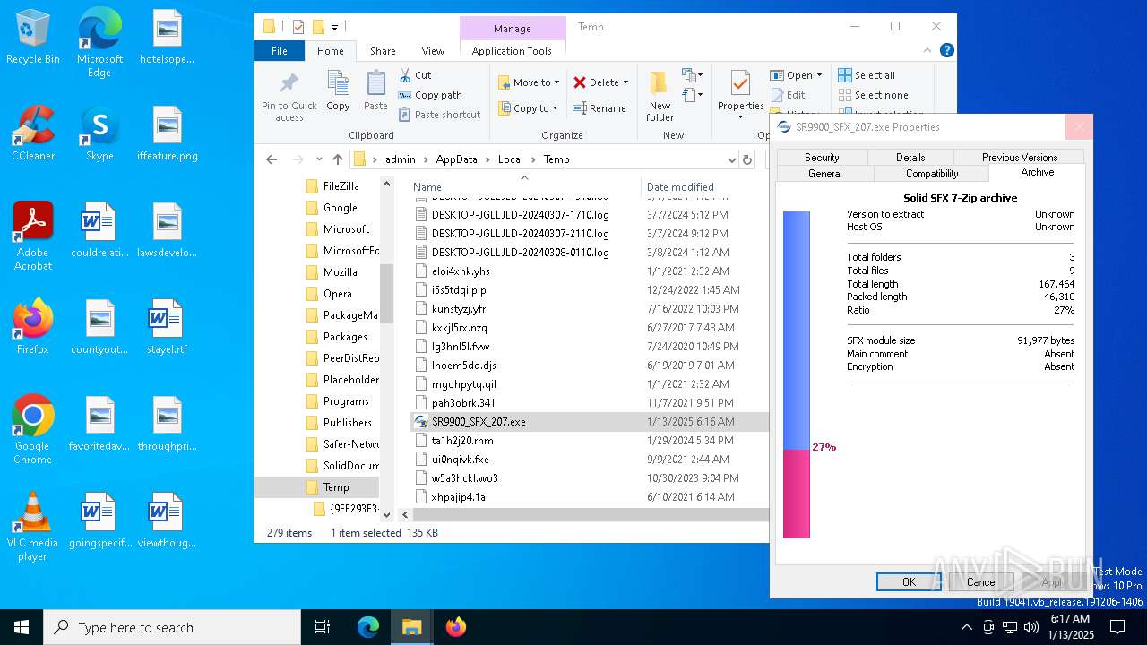The width and height of the screenshot is (1147, 645).
Task: Open Move to dropdown
Action: click(x=530, y=82)
